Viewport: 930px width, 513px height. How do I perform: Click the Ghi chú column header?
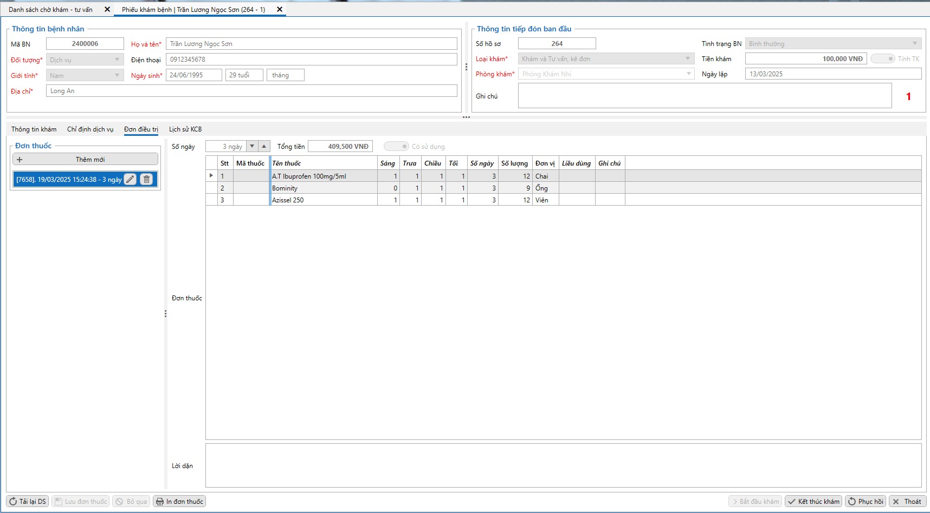point(610,163)
